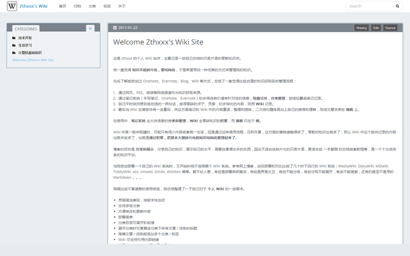This screenshot has height=256, width=410.
Task: Open the 归档 archive menu item
Action: point(77,6)
